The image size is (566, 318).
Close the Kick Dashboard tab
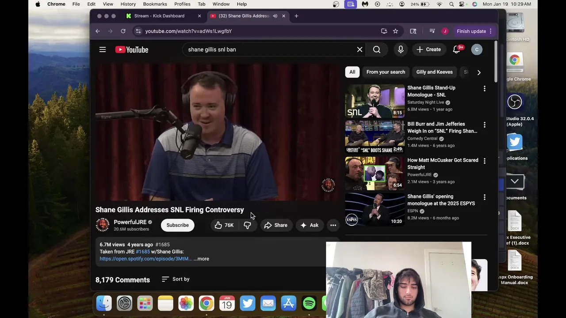click(x=199, y=16)
